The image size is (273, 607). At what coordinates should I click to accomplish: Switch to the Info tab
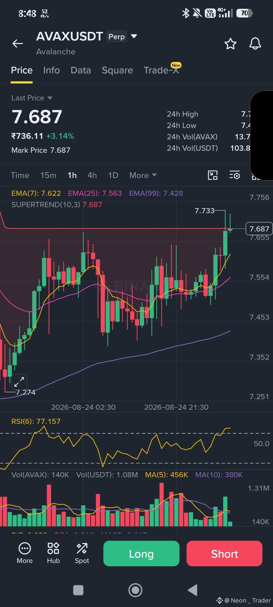[x=52, y=70]
